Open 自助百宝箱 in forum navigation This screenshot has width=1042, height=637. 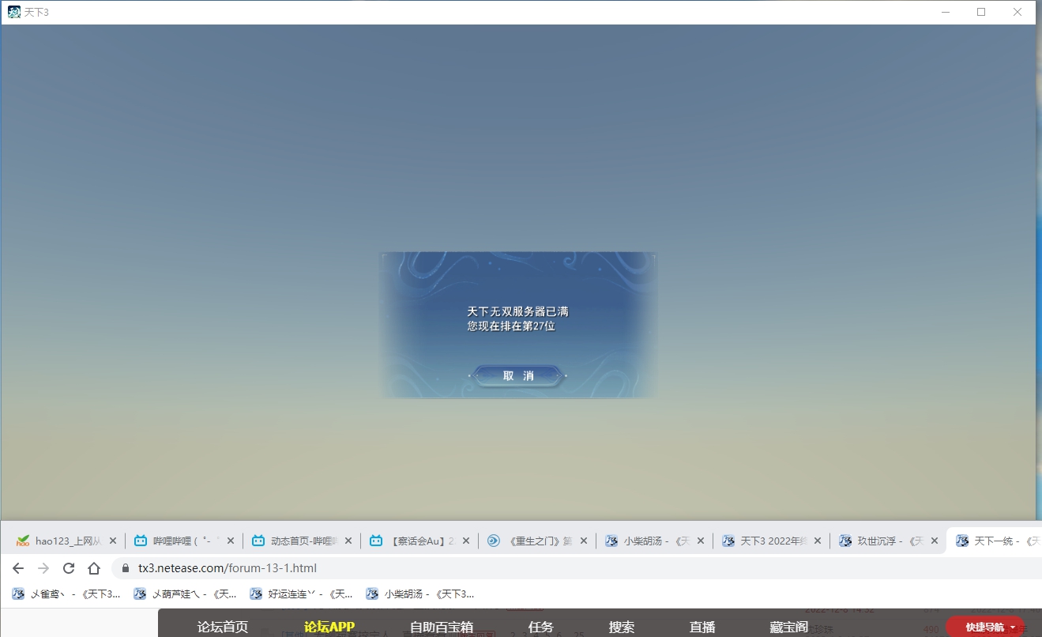pos(442,628)
